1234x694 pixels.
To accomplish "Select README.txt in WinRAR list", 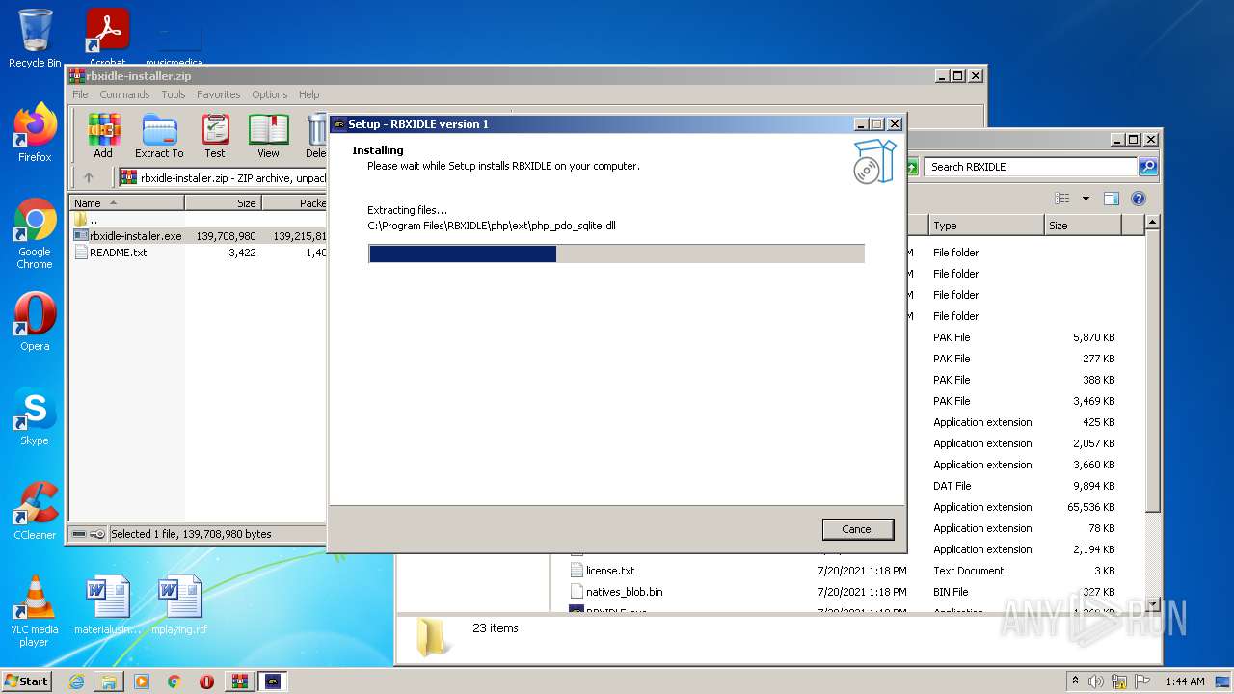I will (110, 253).
